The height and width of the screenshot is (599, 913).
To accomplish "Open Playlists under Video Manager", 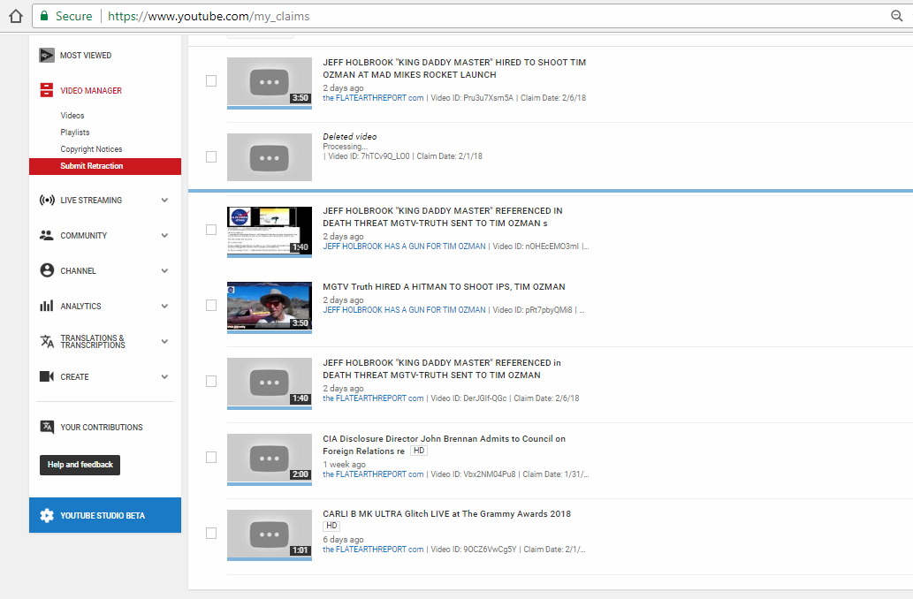I will 75,133.
